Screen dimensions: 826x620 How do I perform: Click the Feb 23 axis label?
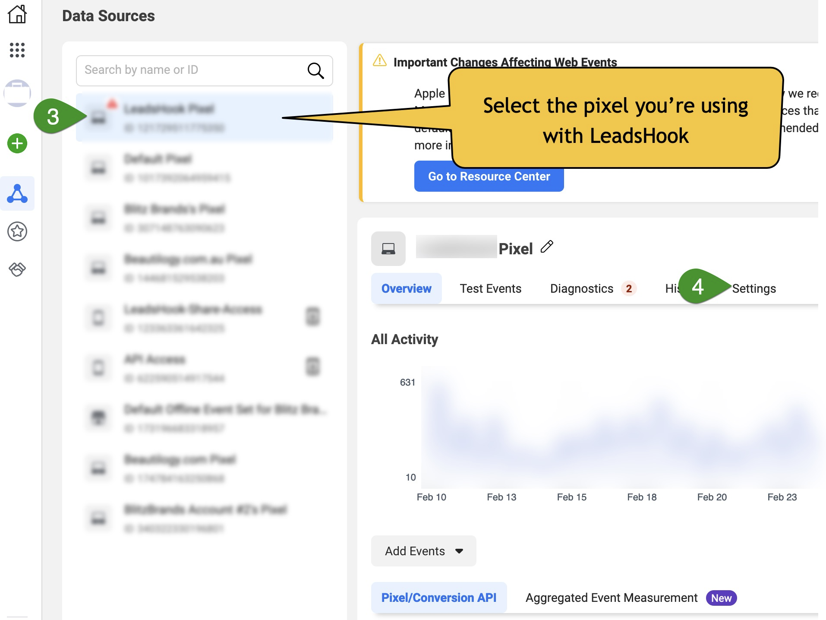tap(782, 497)
